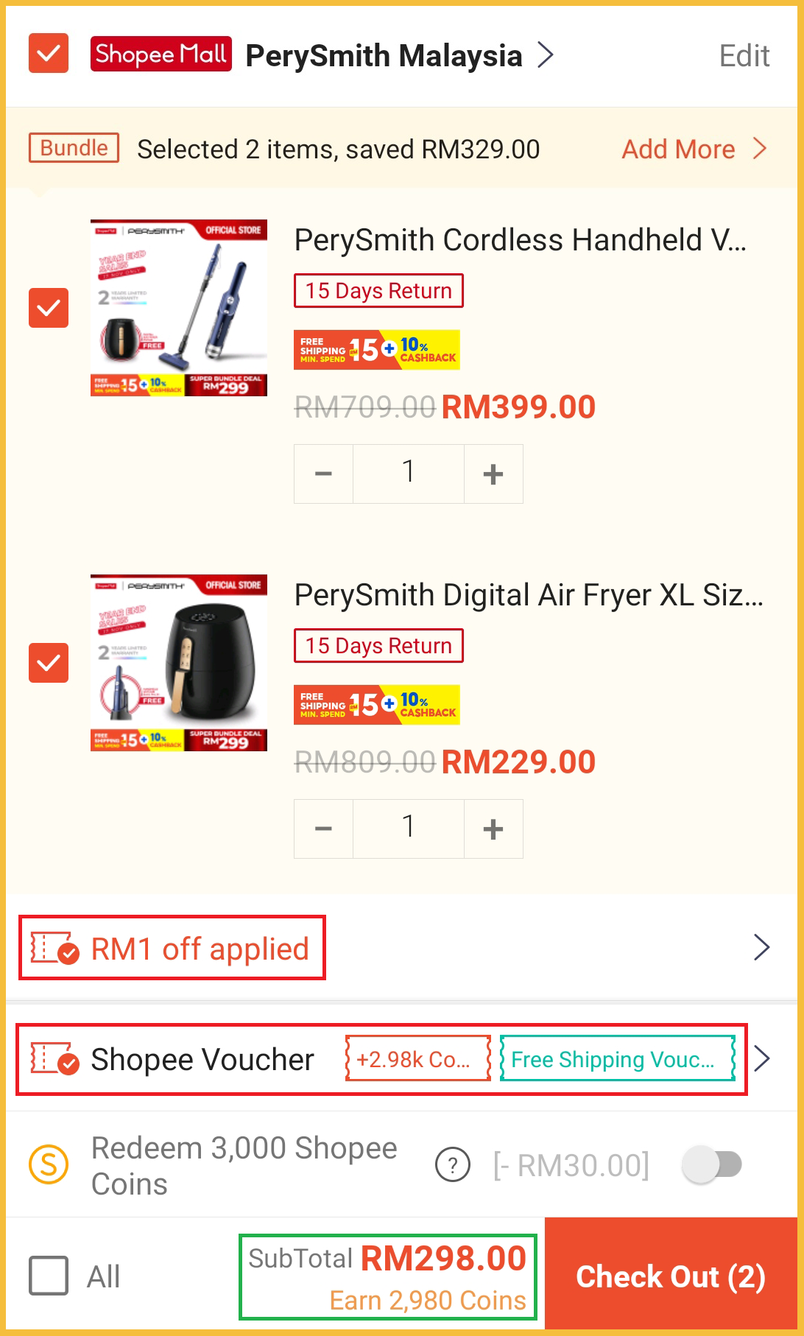This screenshot has height=1336, width=804.
Task: Open the Digital Air Fryer product thumbnail
Action: coord(179,663)
